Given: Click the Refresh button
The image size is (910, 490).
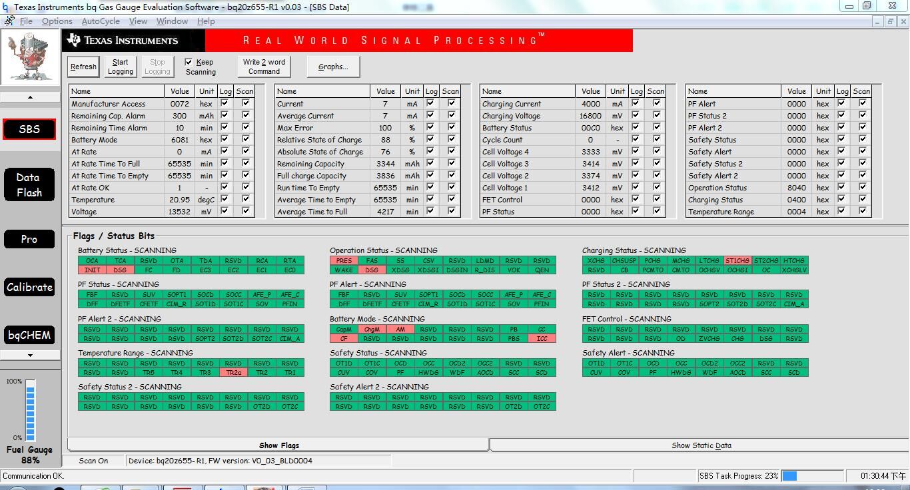Looking at the screenshot, I should 83,67.
